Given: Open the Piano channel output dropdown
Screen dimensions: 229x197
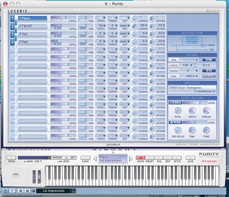Looking at the screenshot, I should point(124,17).
